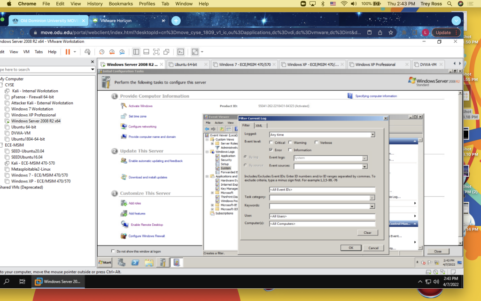Click the Configure networking link

click(x=142, y=127)
